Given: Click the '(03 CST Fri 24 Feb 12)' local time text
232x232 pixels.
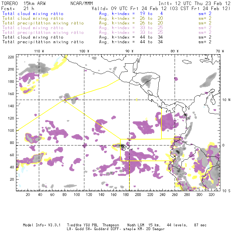Looking at the screenshot, I should tap(200, 8).
